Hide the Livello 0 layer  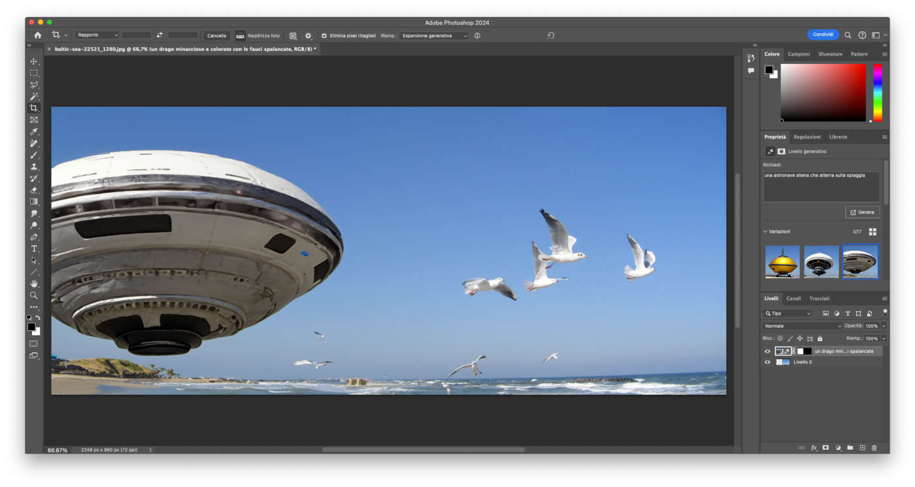768,362
